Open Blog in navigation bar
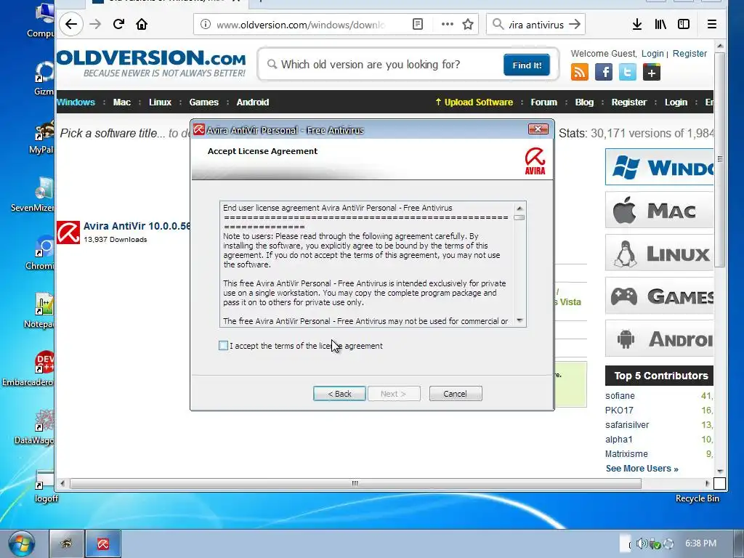744x558 pixels. pyautogui.click(x=584, y=102)
